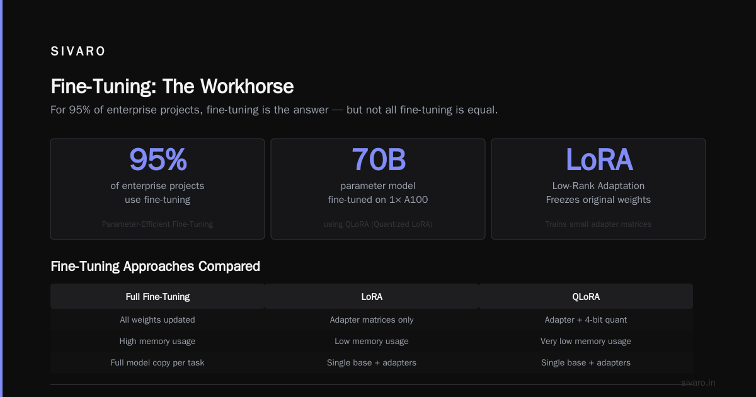
Task: Click the 'Full model copy per task' cell
Action: coord(157,362)
